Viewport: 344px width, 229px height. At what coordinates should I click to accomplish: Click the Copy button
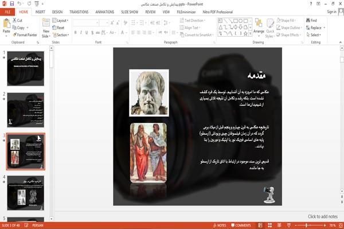click(x=18, y=28)
